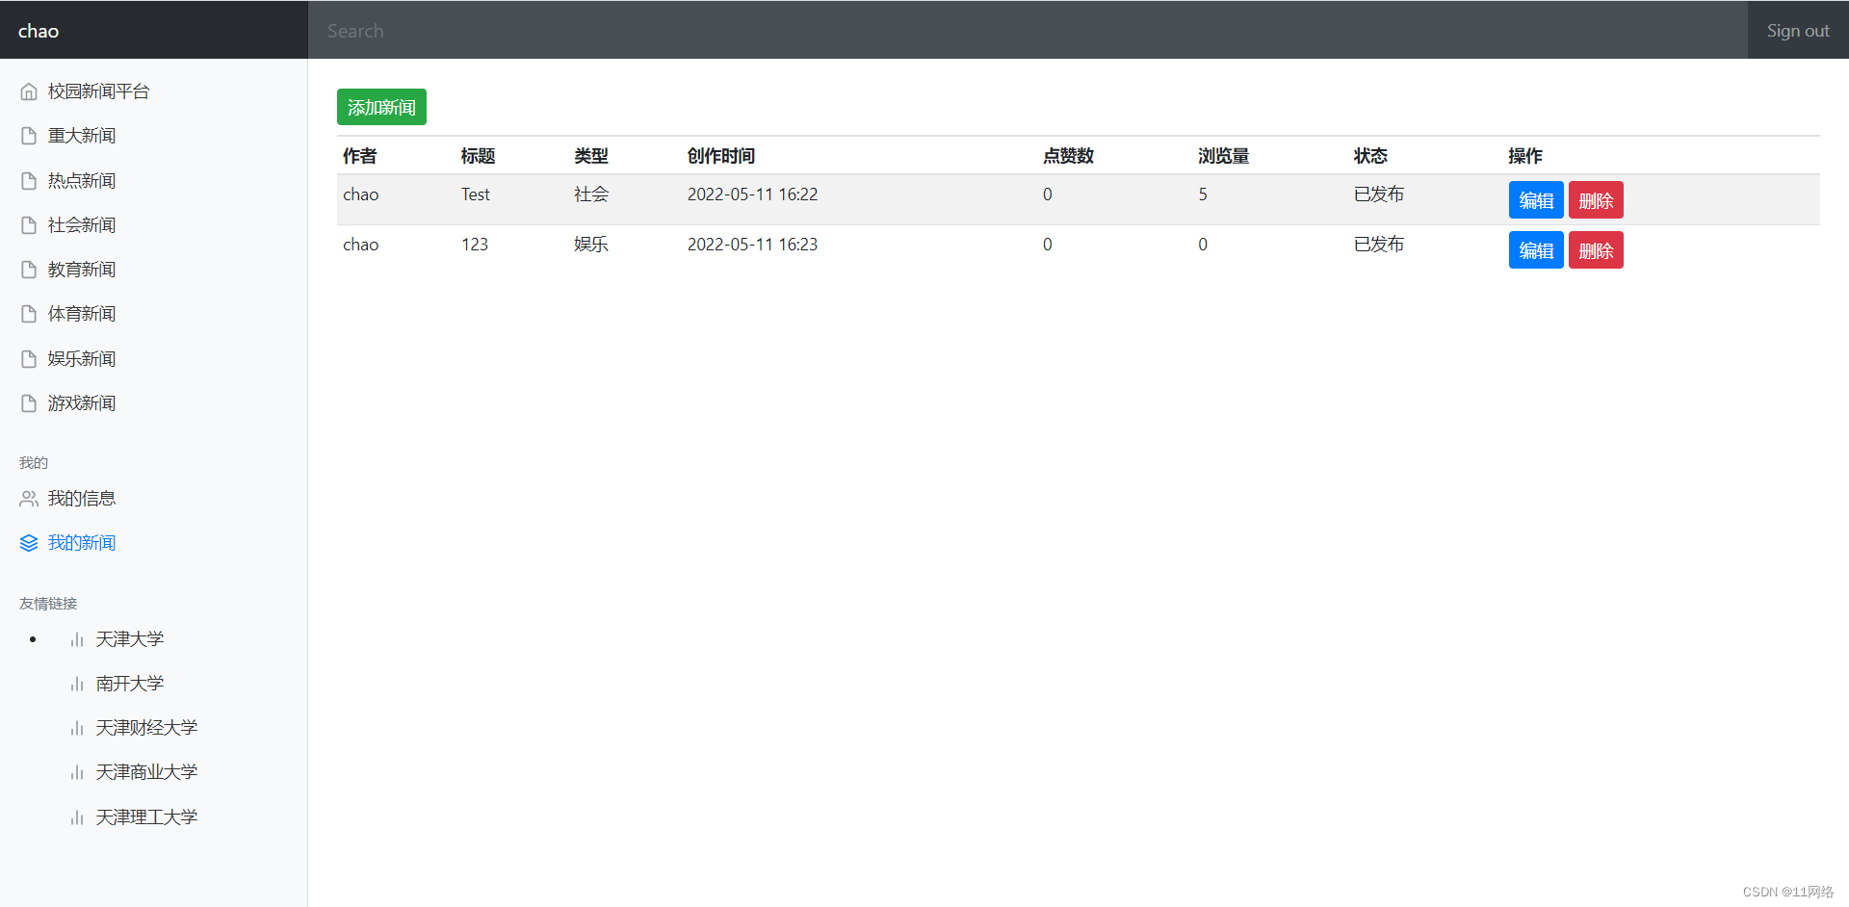Click the file icon beside 社会新闻
This screenshot has height=907, width=1849.
point(29,225)
